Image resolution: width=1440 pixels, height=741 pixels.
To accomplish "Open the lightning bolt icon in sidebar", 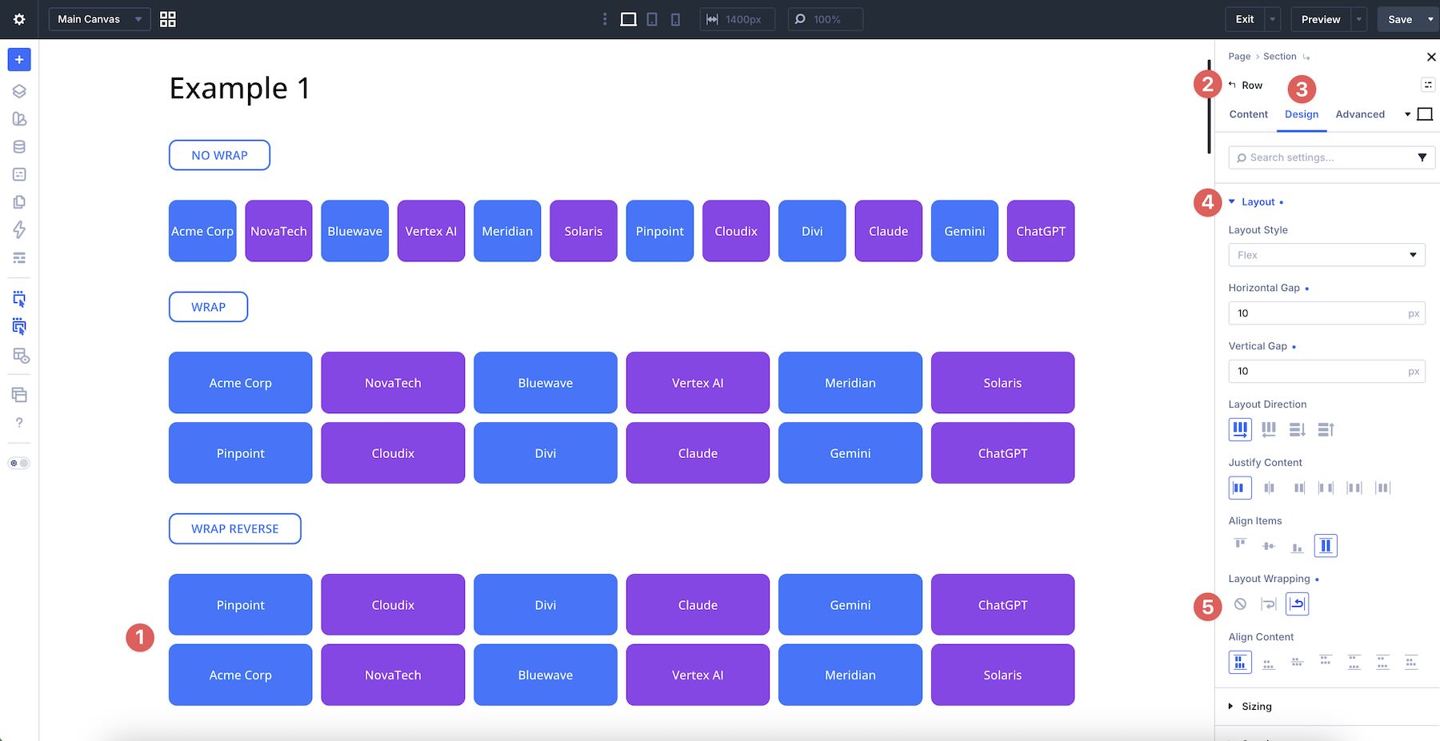I will (19, 230).
